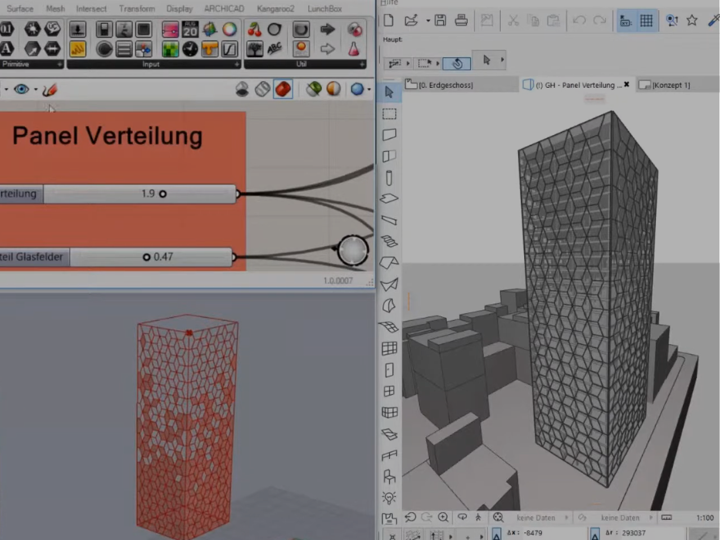The height and width of the screenshot is (540, 720).
Task: Select the Marquee tool in ArchiCAD toolbox
Action: pyautogui.click(x=389, y=114)
